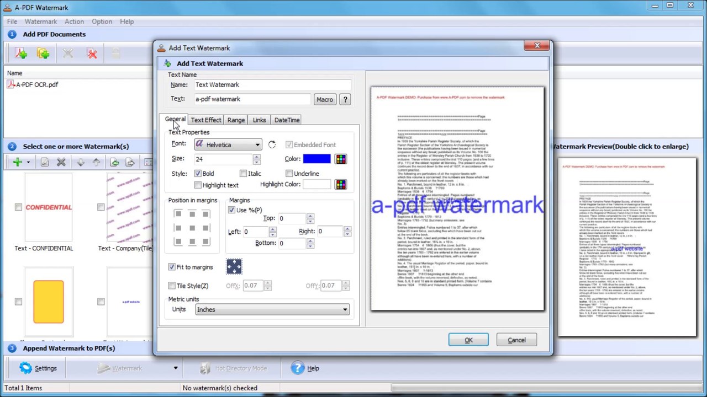This screenshot has height=397, width=707.
Task: Click the move watermark up arrow
Action: [97, 162]
